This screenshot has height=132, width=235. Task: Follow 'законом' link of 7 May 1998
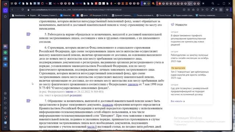[x=133, y=84]
